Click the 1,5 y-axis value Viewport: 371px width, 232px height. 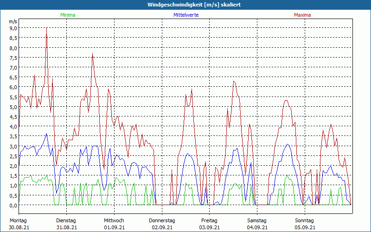(x=13, y=176)
